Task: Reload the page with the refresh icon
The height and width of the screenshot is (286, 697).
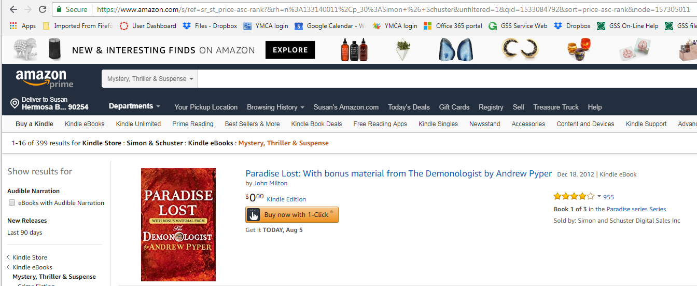Action: [43, 9]
